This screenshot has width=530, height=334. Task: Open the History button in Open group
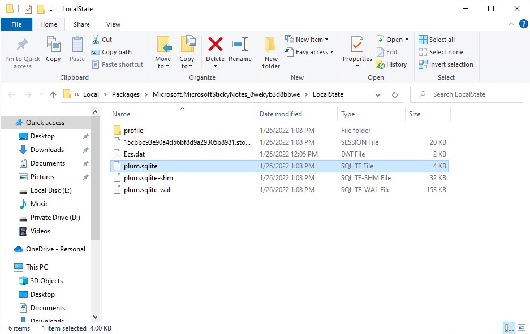(x=391, y=64)
